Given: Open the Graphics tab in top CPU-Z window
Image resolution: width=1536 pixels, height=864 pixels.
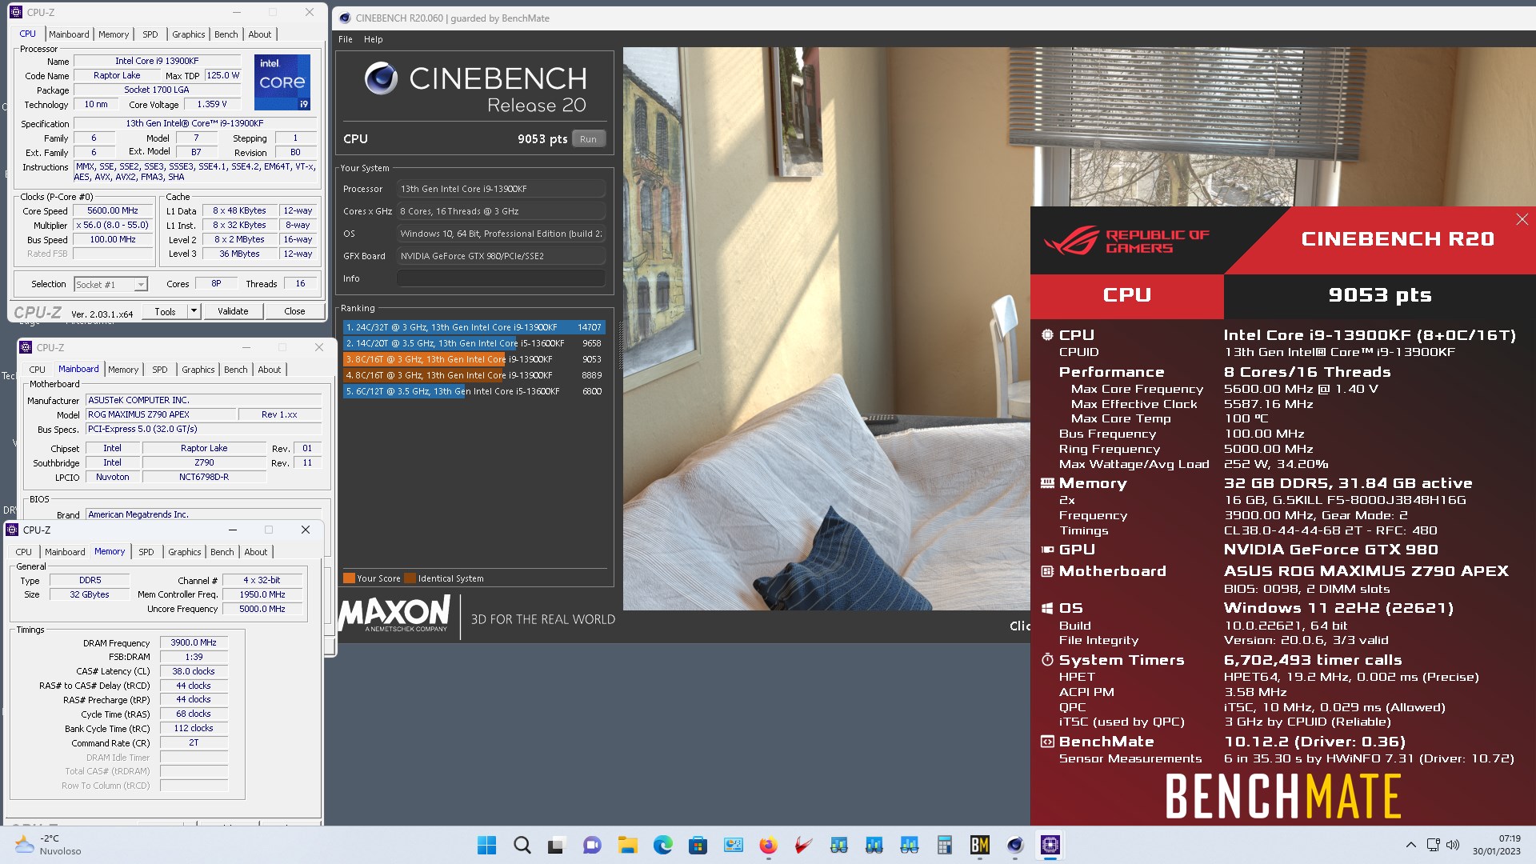Looking at the screenshot, I should [x=189, y=34].
